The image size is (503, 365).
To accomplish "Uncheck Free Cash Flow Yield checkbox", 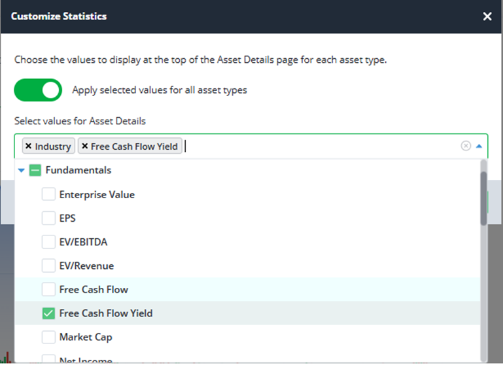I will [48, 313].
